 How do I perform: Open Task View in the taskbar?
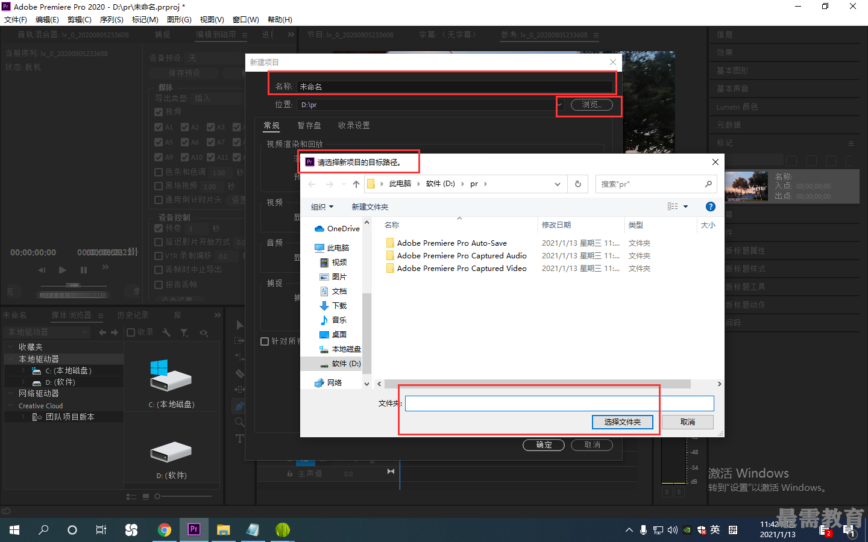click(x=101, y=530)
